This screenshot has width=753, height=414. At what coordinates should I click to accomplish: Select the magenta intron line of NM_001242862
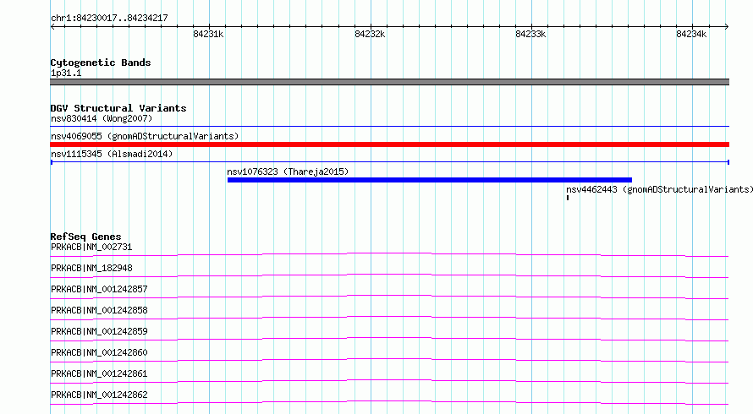tap(389, 402)
